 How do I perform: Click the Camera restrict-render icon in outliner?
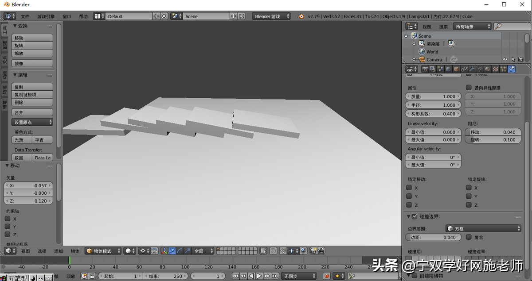pos(521,59)
